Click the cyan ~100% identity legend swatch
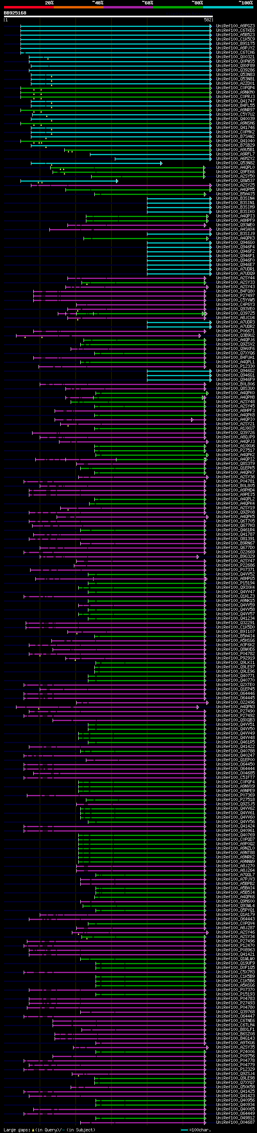 (x=228, y=7)
